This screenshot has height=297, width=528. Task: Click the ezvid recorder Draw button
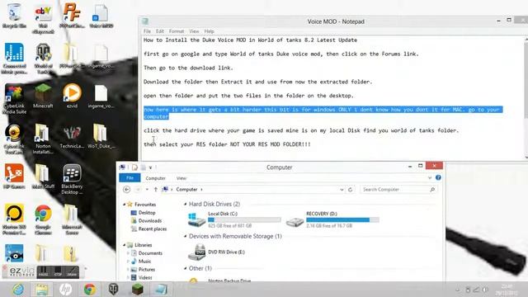pos(72,271)
